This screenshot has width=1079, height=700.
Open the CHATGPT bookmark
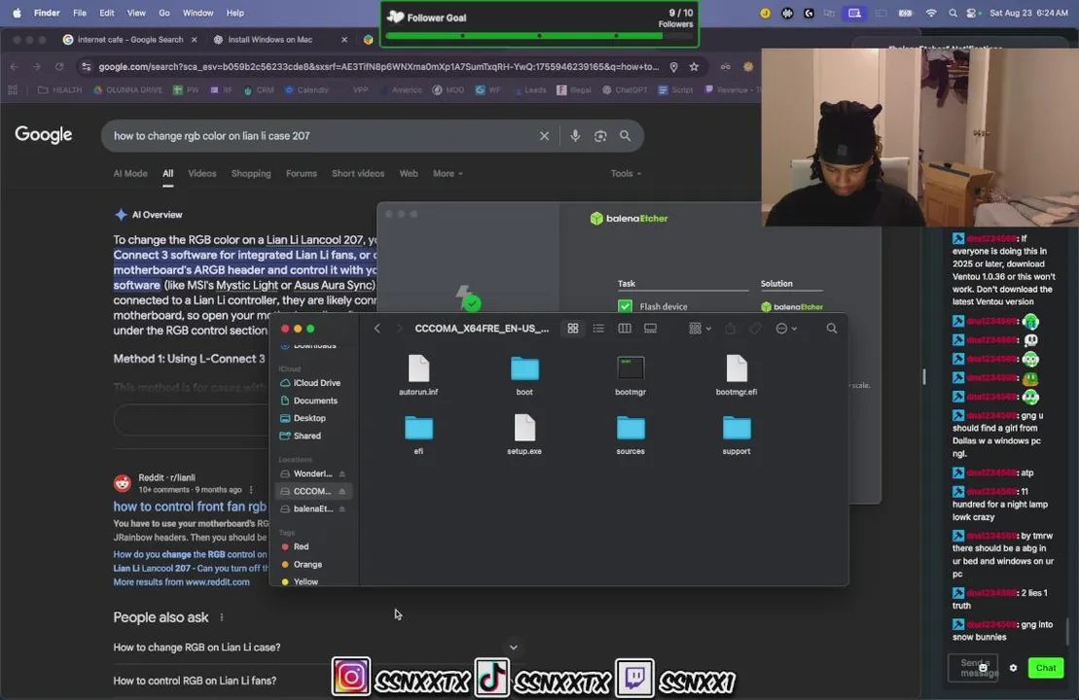click(x=626, y=90)
